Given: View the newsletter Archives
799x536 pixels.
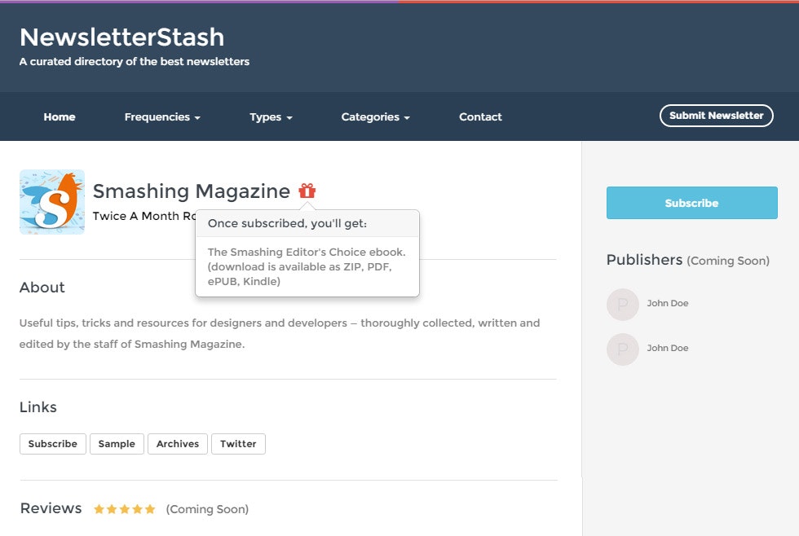Looking at the screenshot, I should [177, 444].
